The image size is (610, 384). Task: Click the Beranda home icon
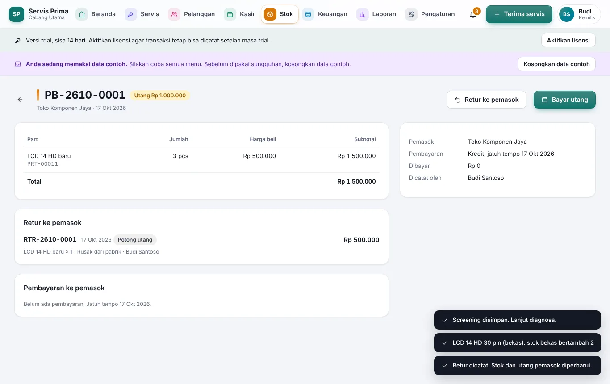[x=82, y=14]
